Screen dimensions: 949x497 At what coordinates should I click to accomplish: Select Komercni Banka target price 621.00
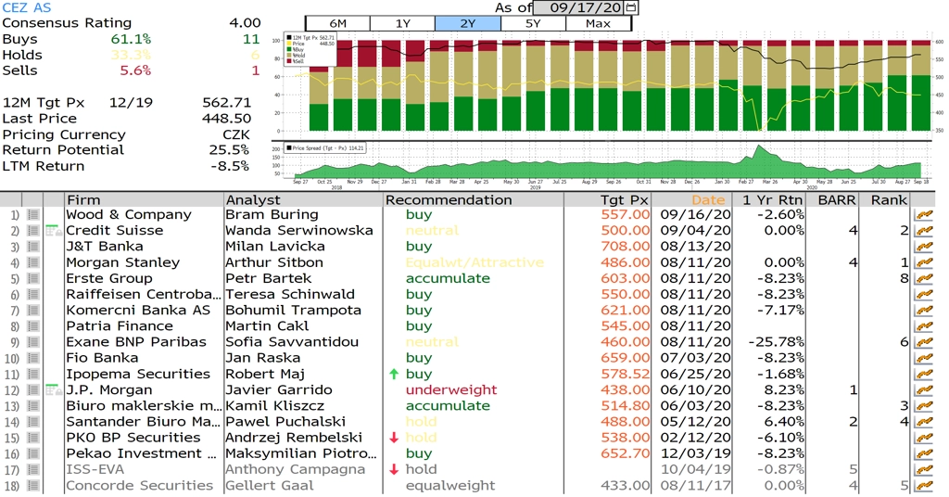(x=626, y=311)
